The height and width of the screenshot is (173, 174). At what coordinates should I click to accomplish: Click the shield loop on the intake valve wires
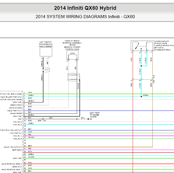tap(74, 77)
